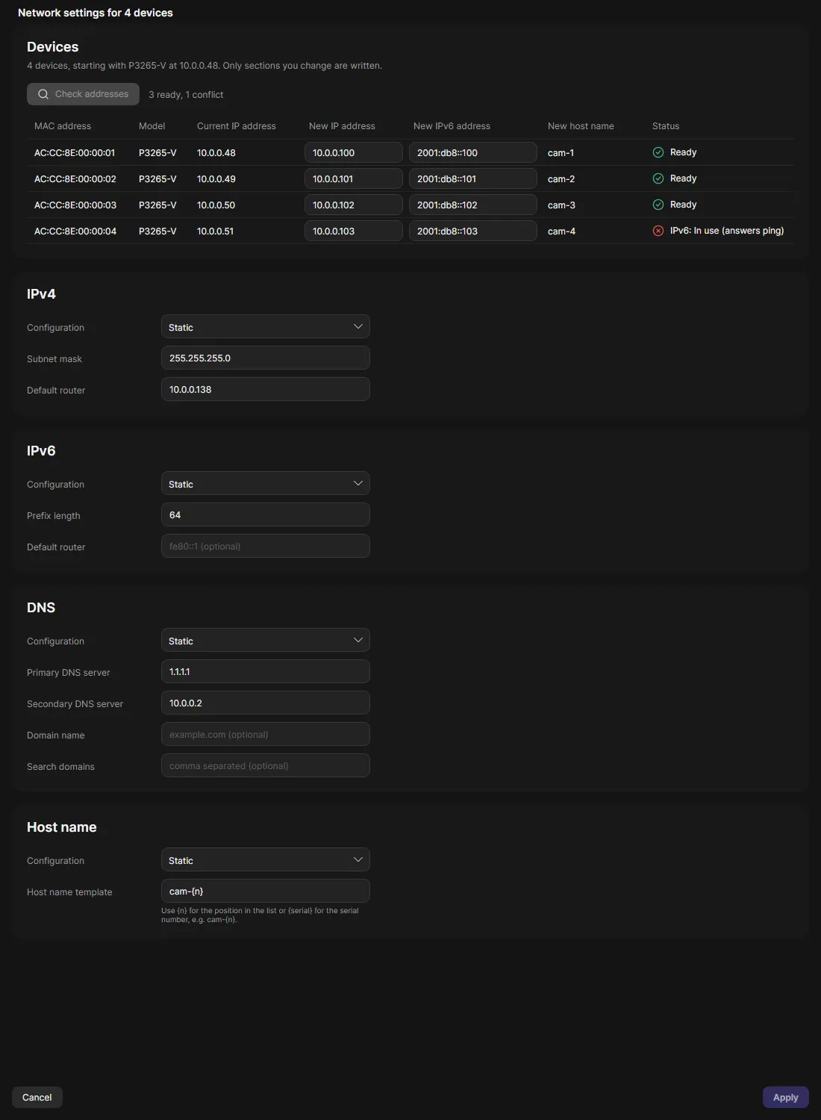Click the IPv6 Default router field
821x1120 pixels.
(x=266, y=546)
